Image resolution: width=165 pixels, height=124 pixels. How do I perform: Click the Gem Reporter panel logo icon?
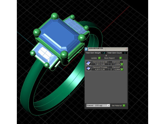(86, 49)
